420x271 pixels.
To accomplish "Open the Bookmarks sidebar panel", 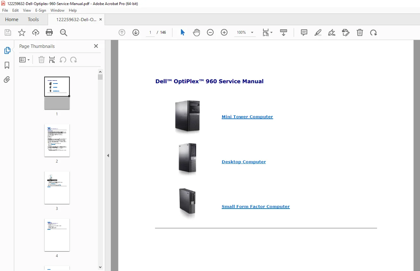I will (7, 65).
